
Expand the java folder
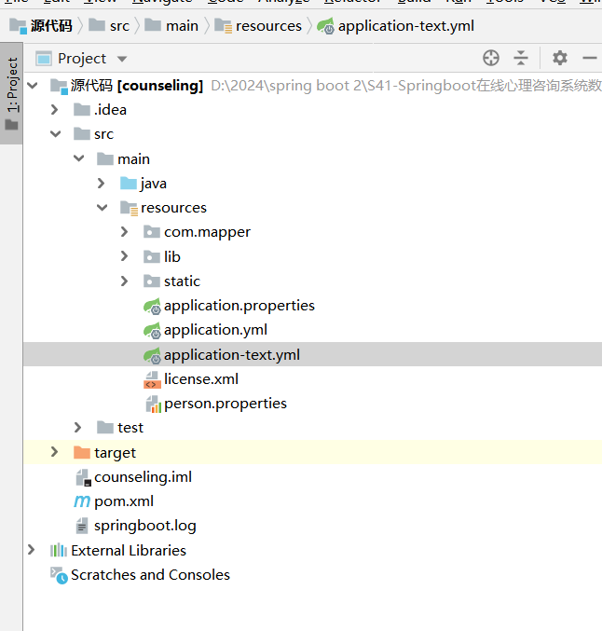102,184
